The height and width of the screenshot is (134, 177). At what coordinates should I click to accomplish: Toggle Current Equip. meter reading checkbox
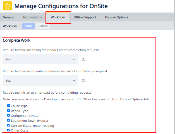coord(9,125)
